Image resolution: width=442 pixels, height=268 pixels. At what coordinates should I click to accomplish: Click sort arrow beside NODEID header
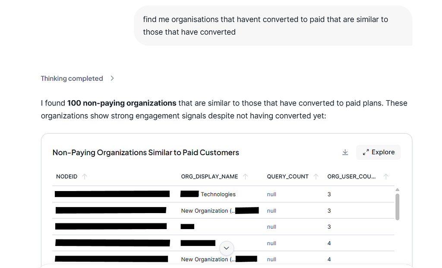click(x=85, y=176)
